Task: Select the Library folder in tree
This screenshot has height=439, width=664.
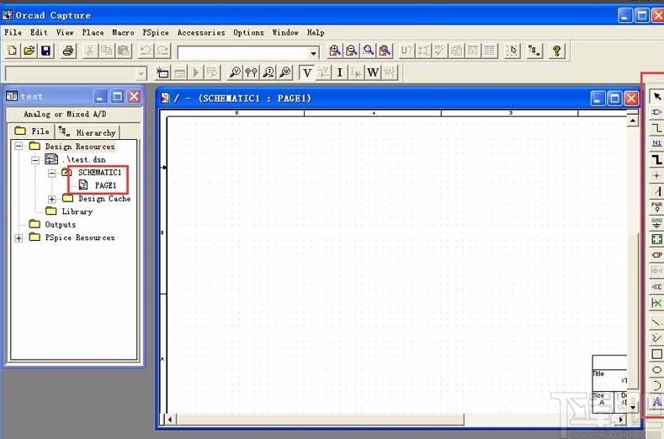Action: point(77,211)
